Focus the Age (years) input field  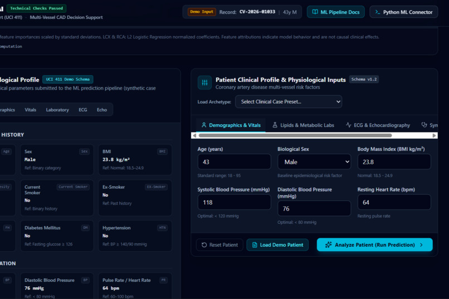point(234,162)
